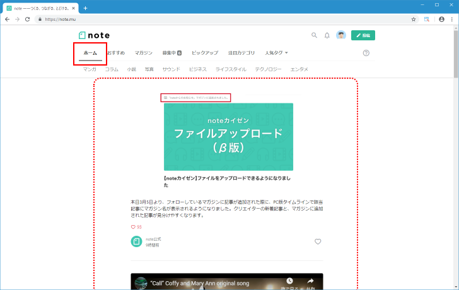Viewport: 459px width, 290px height.
Task: Open the 注目カテゴリ tab
Action: tap(241, 53)
